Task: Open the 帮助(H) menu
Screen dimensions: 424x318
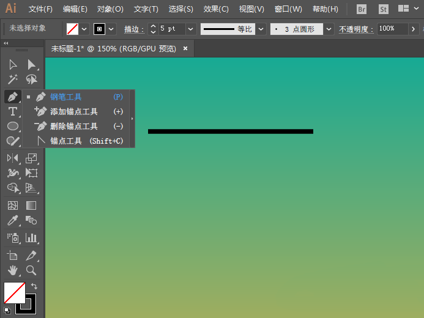Action: (x=325, y=9)
